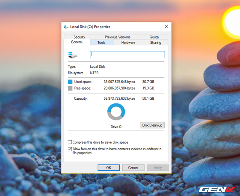Click the NTFS file system value
This screenshot has height=196, width=240.
point(94,73)
